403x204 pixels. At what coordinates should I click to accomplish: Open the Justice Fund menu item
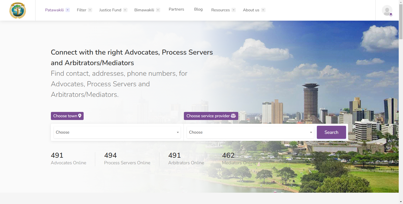[110, 10]
